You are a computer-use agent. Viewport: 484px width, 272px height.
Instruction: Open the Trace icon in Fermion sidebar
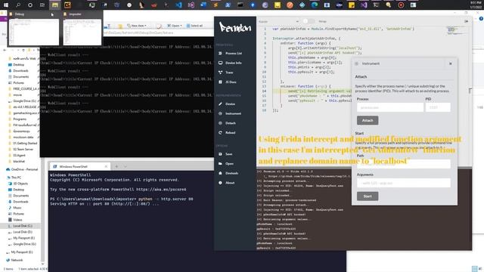[x=220, y=73]
